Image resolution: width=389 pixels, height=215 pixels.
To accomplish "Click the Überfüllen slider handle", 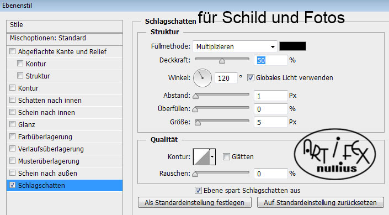I will pyautogui.click(x=195, y=109).
